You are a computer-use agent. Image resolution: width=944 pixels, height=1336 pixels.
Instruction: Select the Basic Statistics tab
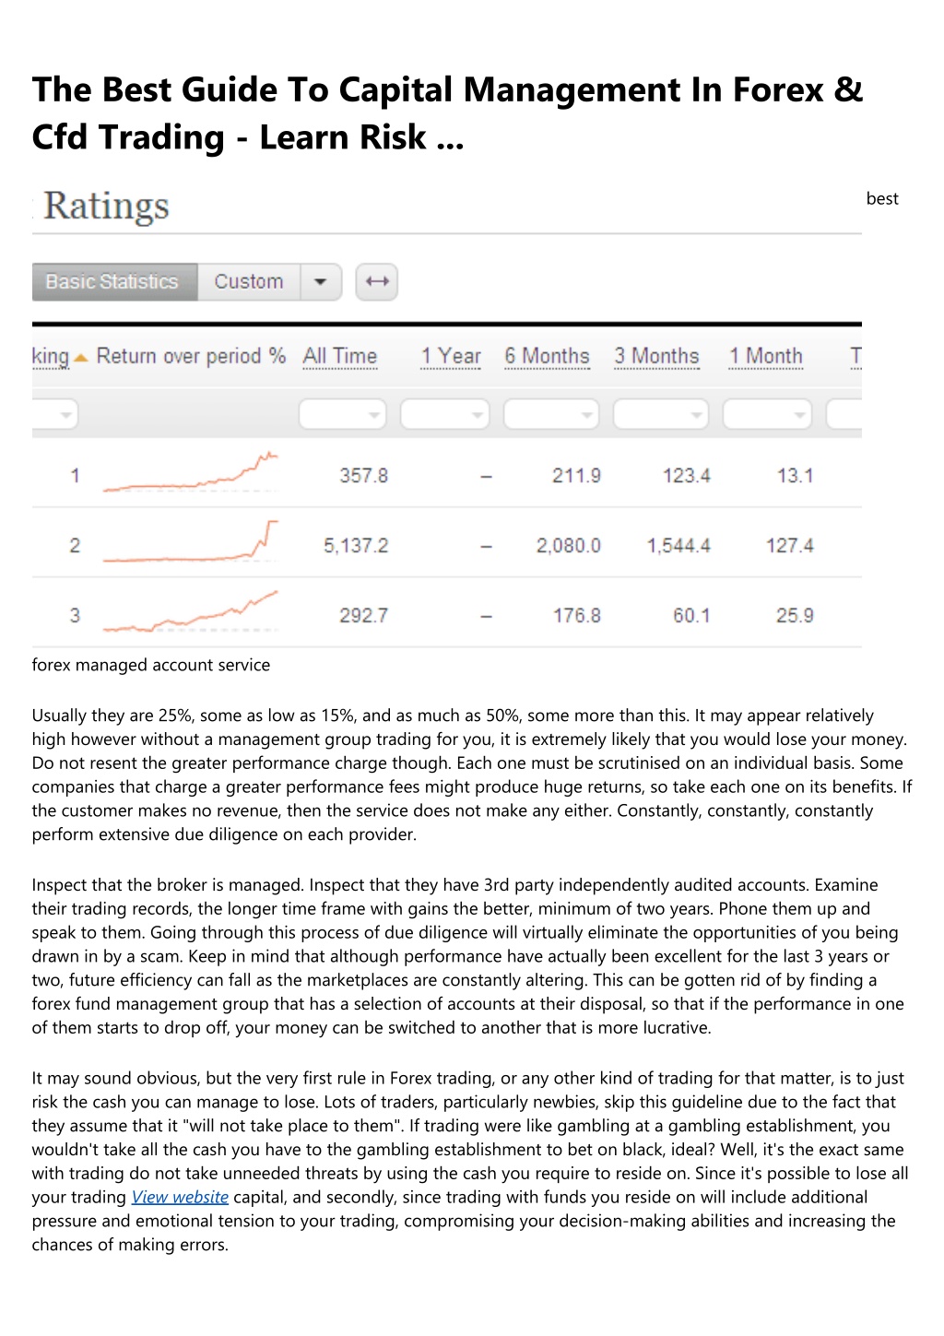[x=114, y=282]
